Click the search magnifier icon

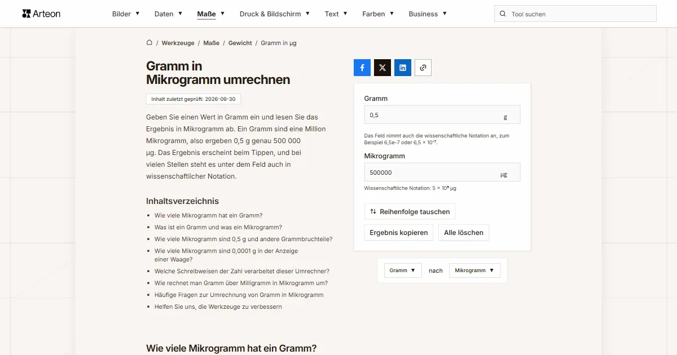pos(503,14)
